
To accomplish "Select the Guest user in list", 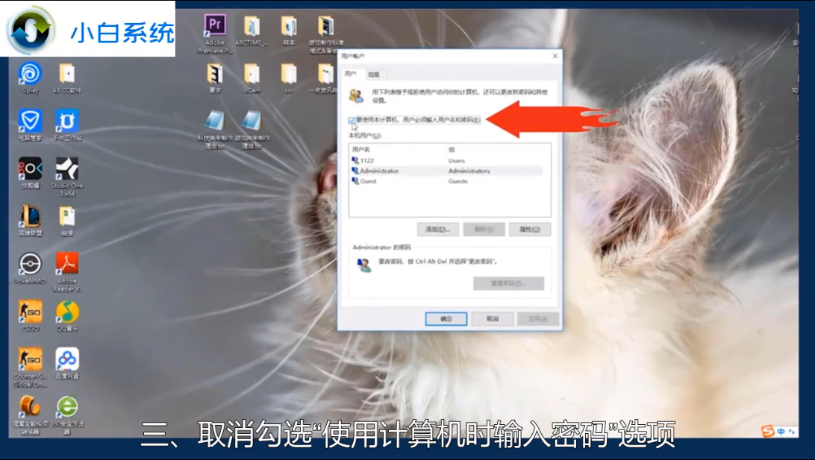I will click(368, 181).
